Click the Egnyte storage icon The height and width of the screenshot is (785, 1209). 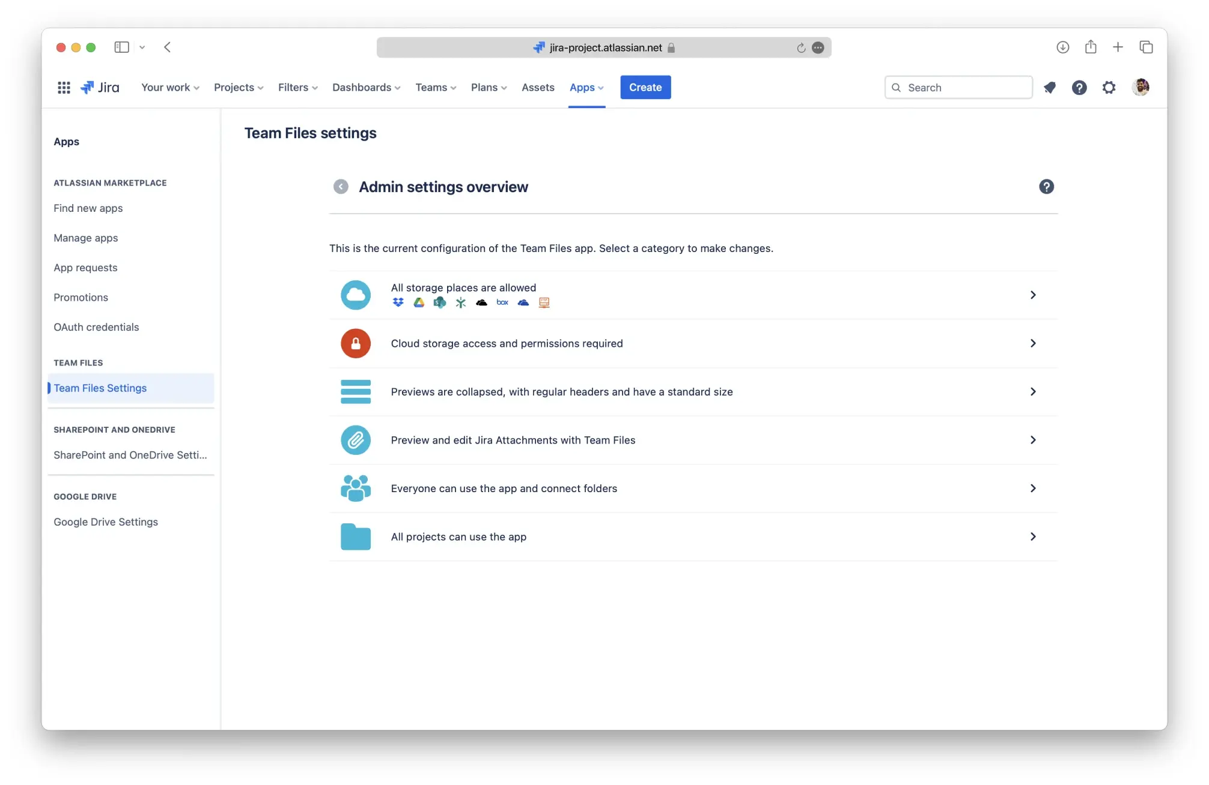[461, 302]
